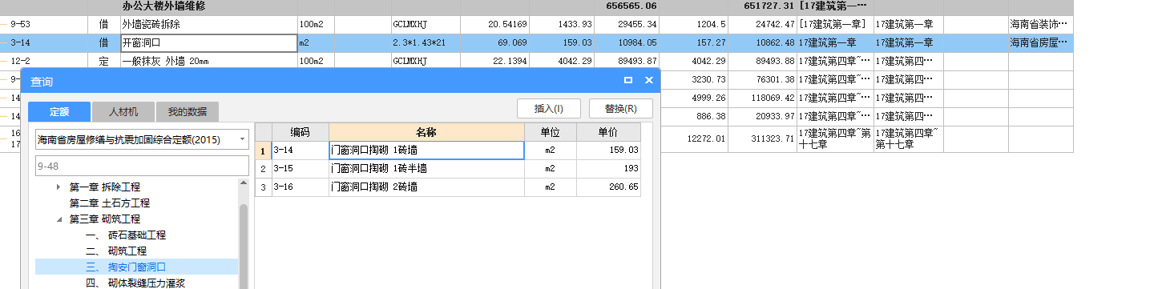Click cell 海南省装饰 in last column
The image size is (1166, 289).
1040,25
